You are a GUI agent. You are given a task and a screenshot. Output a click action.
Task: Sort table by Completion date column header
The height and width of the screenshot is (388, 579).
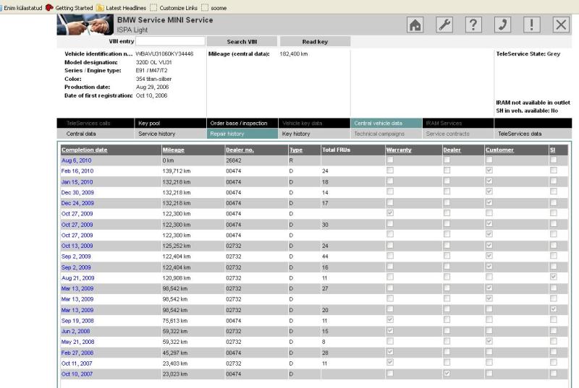point(84,150)
